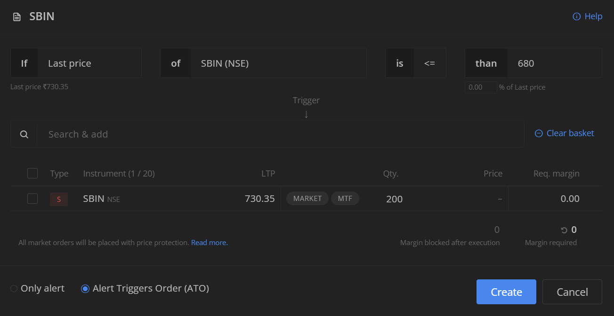Screen dimensions: 614x316
Task: Click the document icon beside SBIN title
Action: [x=17, y=17]
